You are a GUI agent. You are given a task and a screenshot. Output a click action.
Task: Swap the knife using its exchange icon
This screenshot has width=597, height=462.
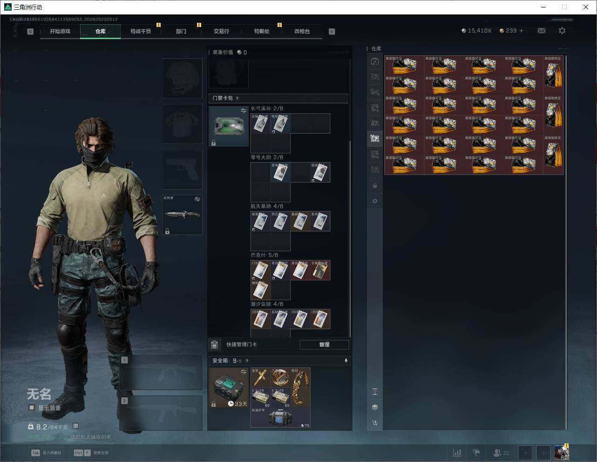click(x=197, y=199)
